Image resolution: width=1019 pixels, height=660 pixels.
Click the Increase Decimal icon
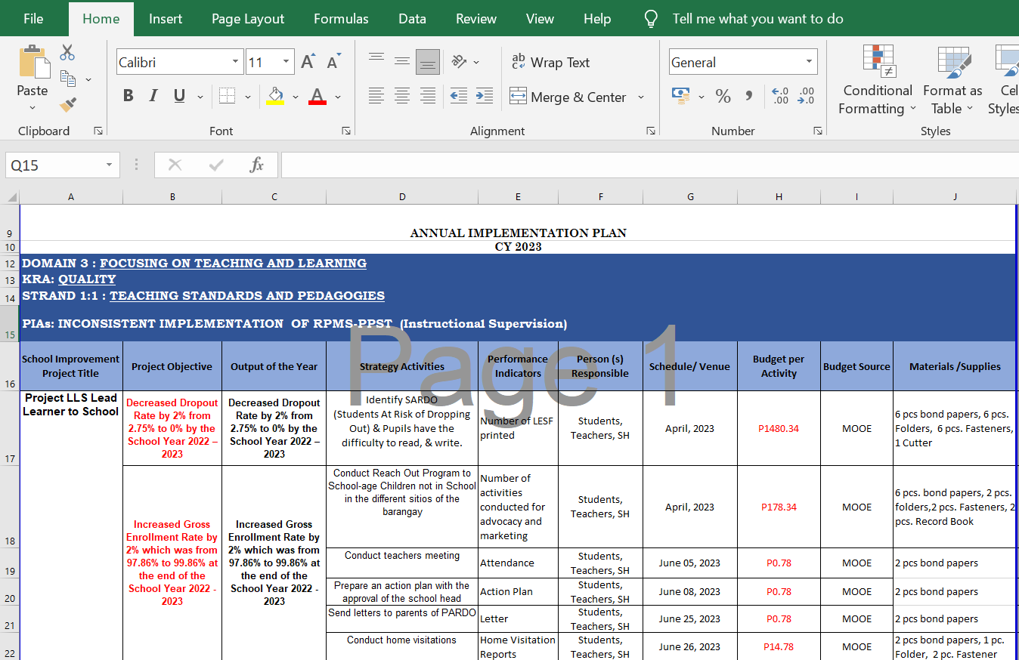pos(780,96)
